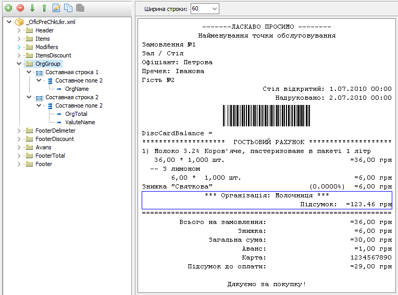The width and height of the screenshot is (398, 295).
Task: Click the Items folder icon
Action: coord(30,39)
